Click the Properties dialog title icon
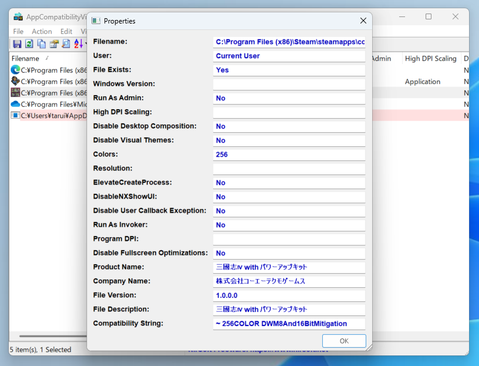 pyautogui.click(x=96, y=21)
